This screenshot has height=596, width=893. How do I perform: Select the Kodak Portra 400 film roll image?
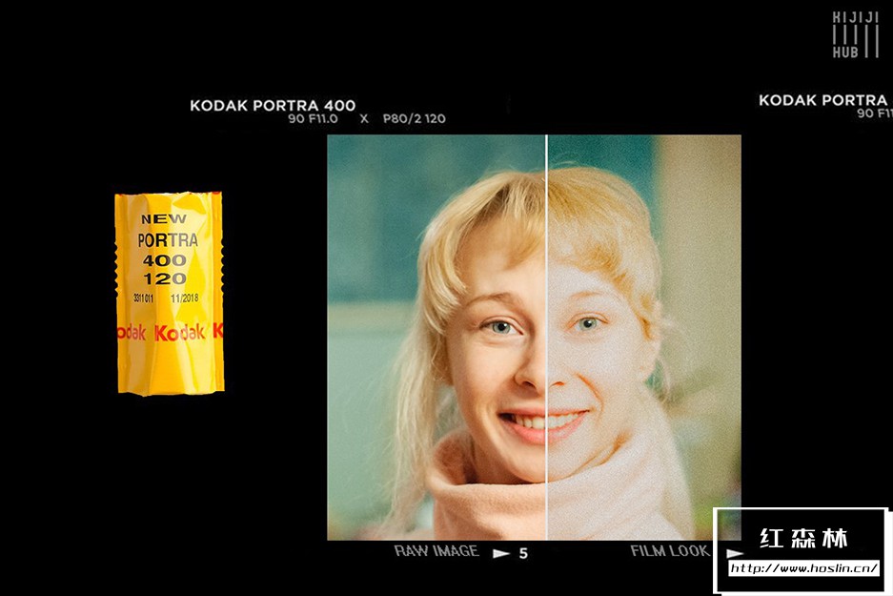coord(169,293)
